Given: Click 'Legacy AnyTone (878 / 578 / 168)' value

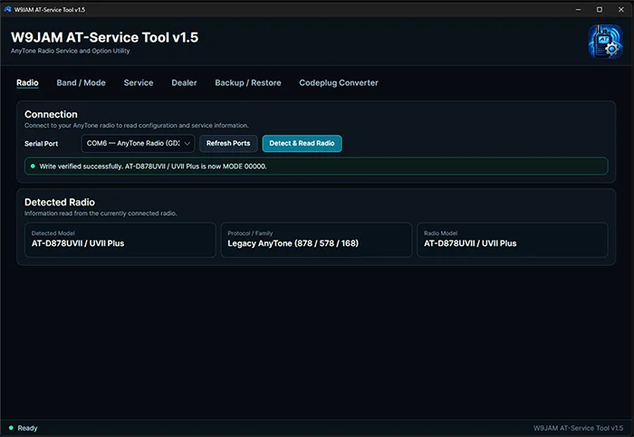Looking at the screenshot, I should 293,243.
